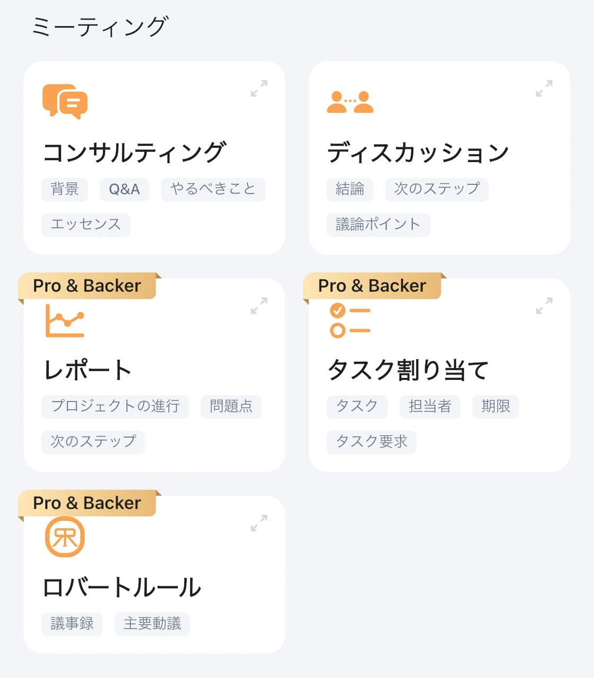This screenshot has width=594, height=678.
Task: Expand the タスク割り当て template card
Action: [544, 306]
